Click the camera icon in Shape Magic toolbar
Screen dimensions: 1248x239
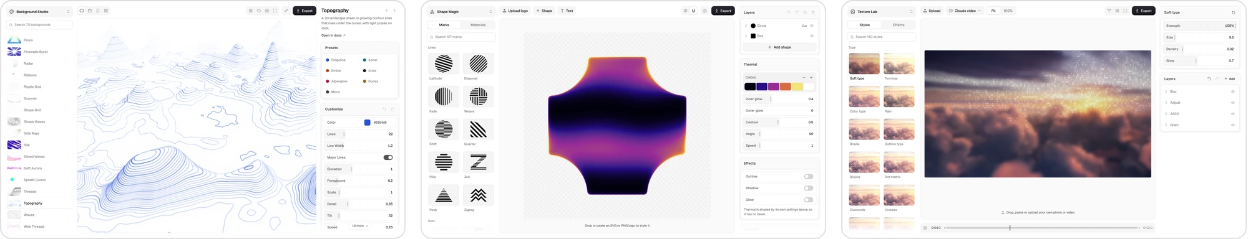click(704, 11)
